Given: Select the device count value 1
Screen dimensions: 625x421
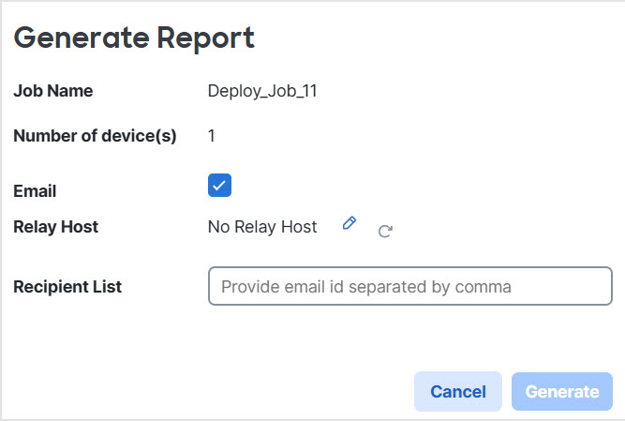Looking at the screenshot, I should tap(212, 136).
